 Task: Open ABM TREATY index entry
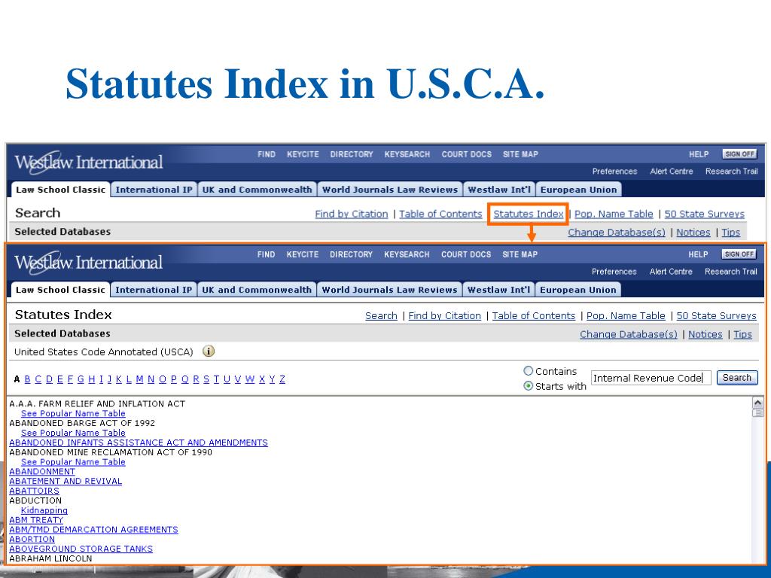click(36, 519)
